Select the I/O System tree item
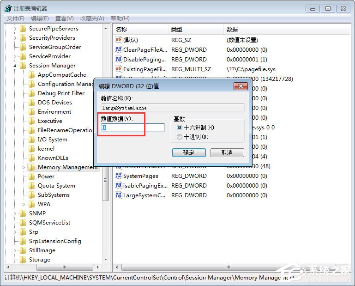Screen dimensions: 355x286 pyautogui.click(x=53, y=140)
